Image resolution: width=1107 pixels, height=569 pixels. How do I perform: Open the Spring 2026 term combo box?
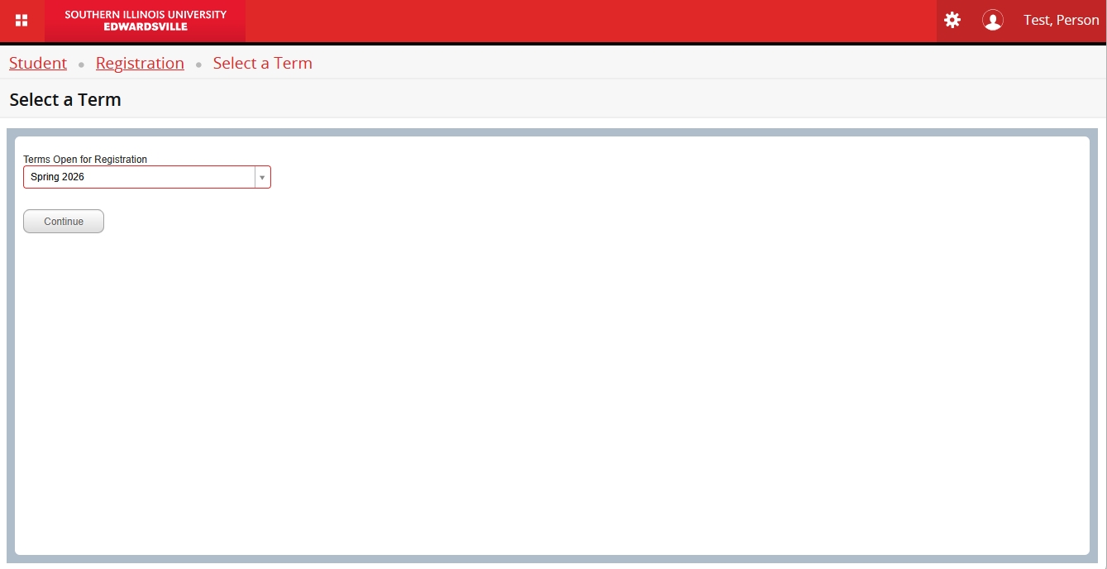(147, 177)
